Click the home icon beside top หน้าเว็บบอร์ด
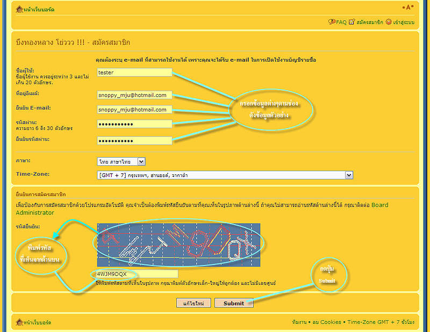 coord(19,9)
